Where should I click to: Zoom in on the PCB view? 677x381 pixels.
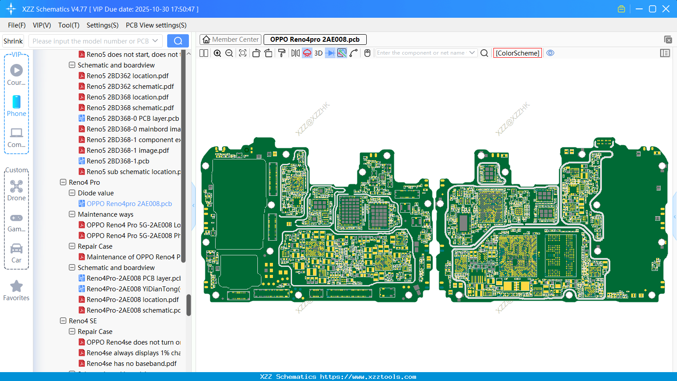coord(217,53)
